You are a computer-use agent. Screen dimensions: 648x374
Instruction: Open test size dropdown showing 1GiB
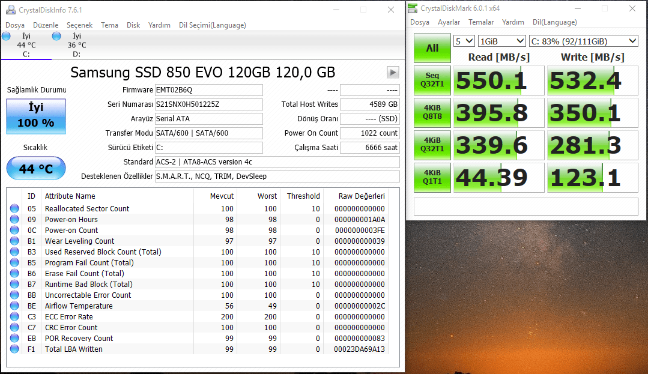(x=501, y=41)
